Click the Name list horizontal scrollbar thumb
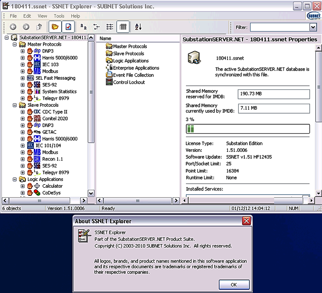The width and height of the screenshot is (322, 293). [x=138, y=201]
